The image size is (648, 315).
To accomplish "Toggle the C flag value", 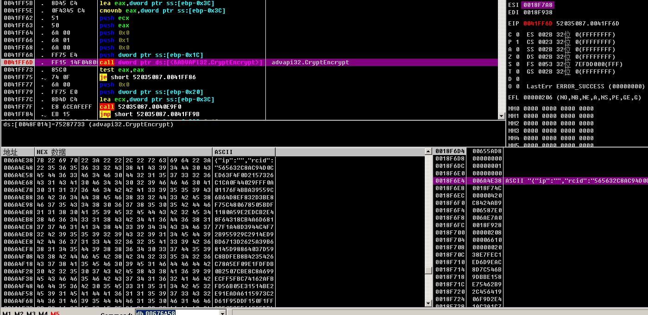I will coord(517,35).
